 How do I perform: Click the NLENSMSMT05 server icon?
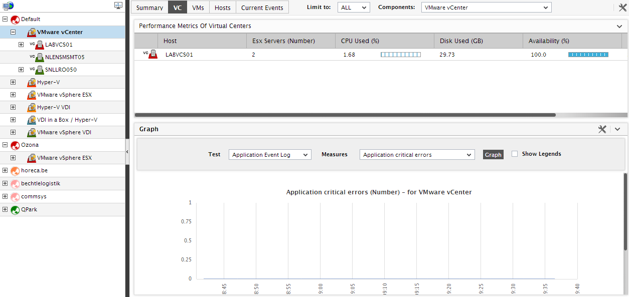39,57
